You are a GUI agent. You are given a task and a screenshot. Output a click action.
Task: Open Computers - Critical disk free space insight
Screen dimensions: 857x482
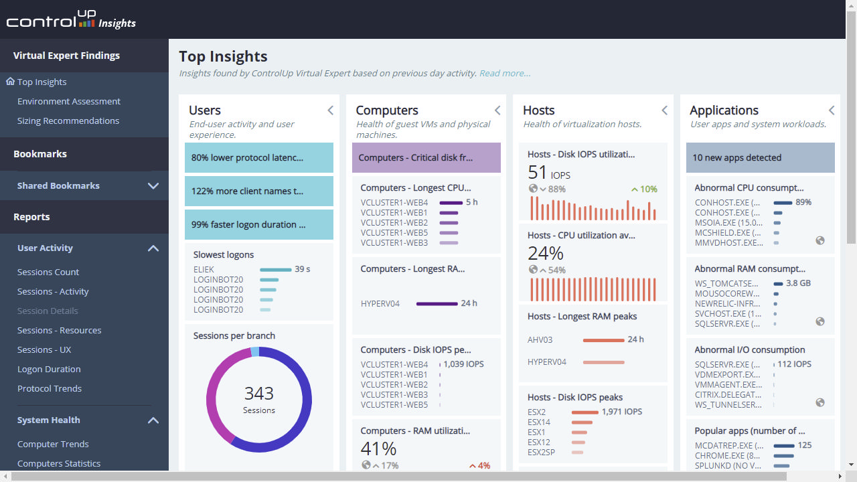point(426,158)
